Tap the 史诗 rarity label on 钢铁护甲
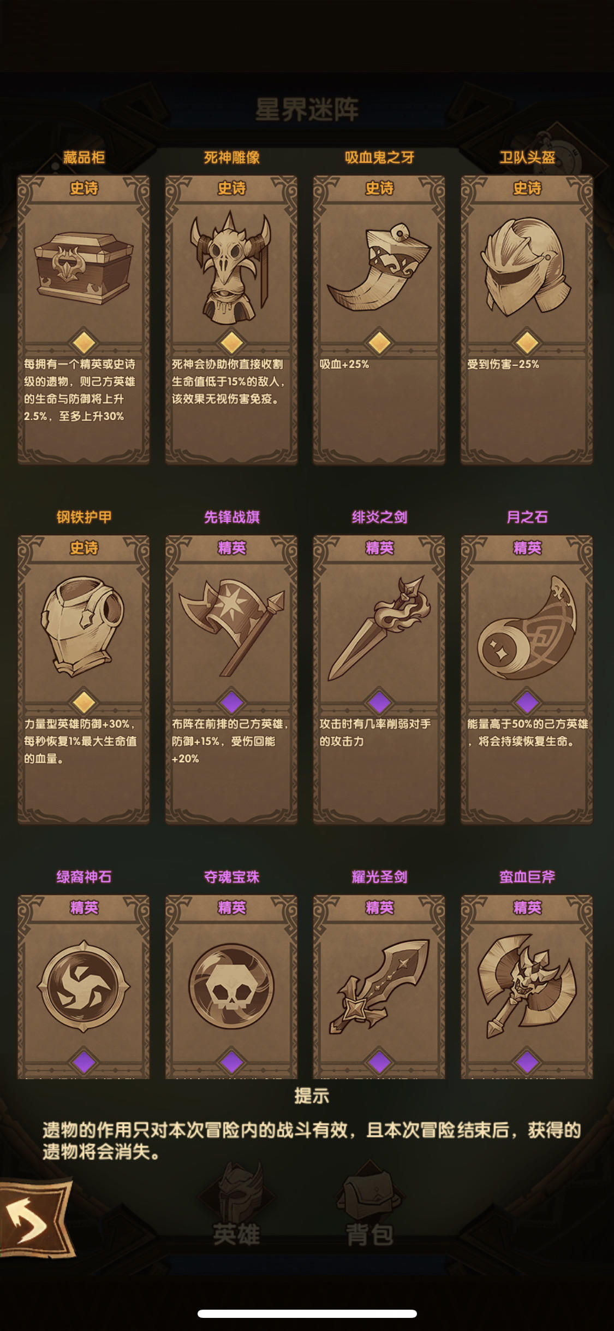This screenshot has height=1331, width=614. (x=84, y=548)
